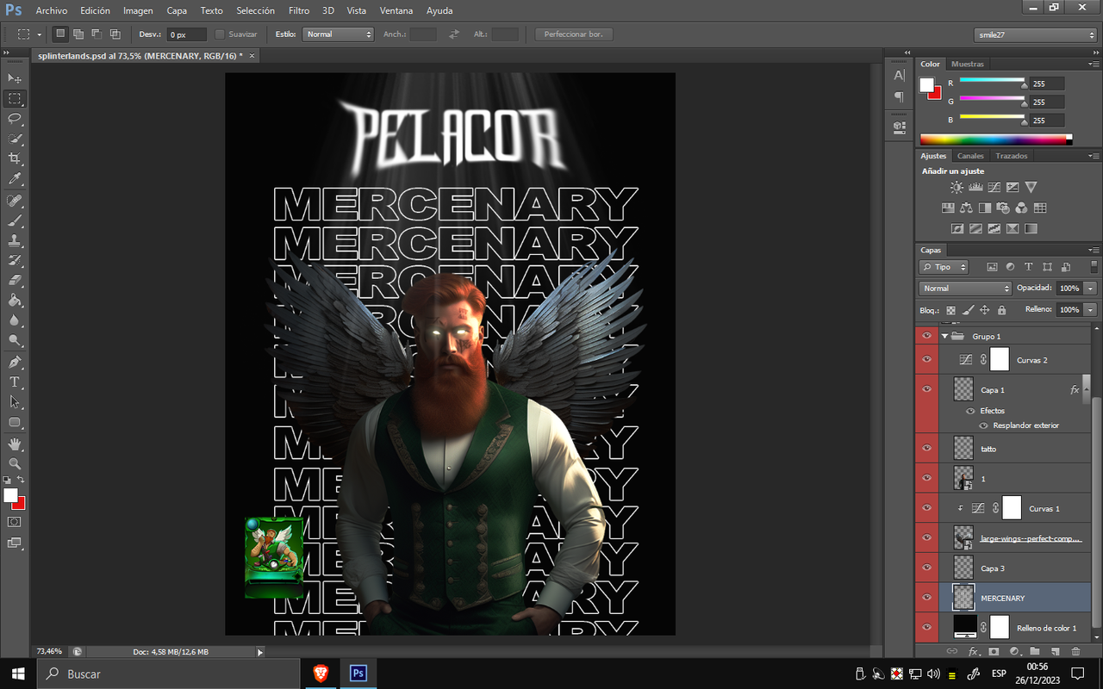Image resolution: width=1103 pixels, height=689 pixels.
Task: Select the Eyedropper tool
Action: pyautogui.click(x=15, y=179)
